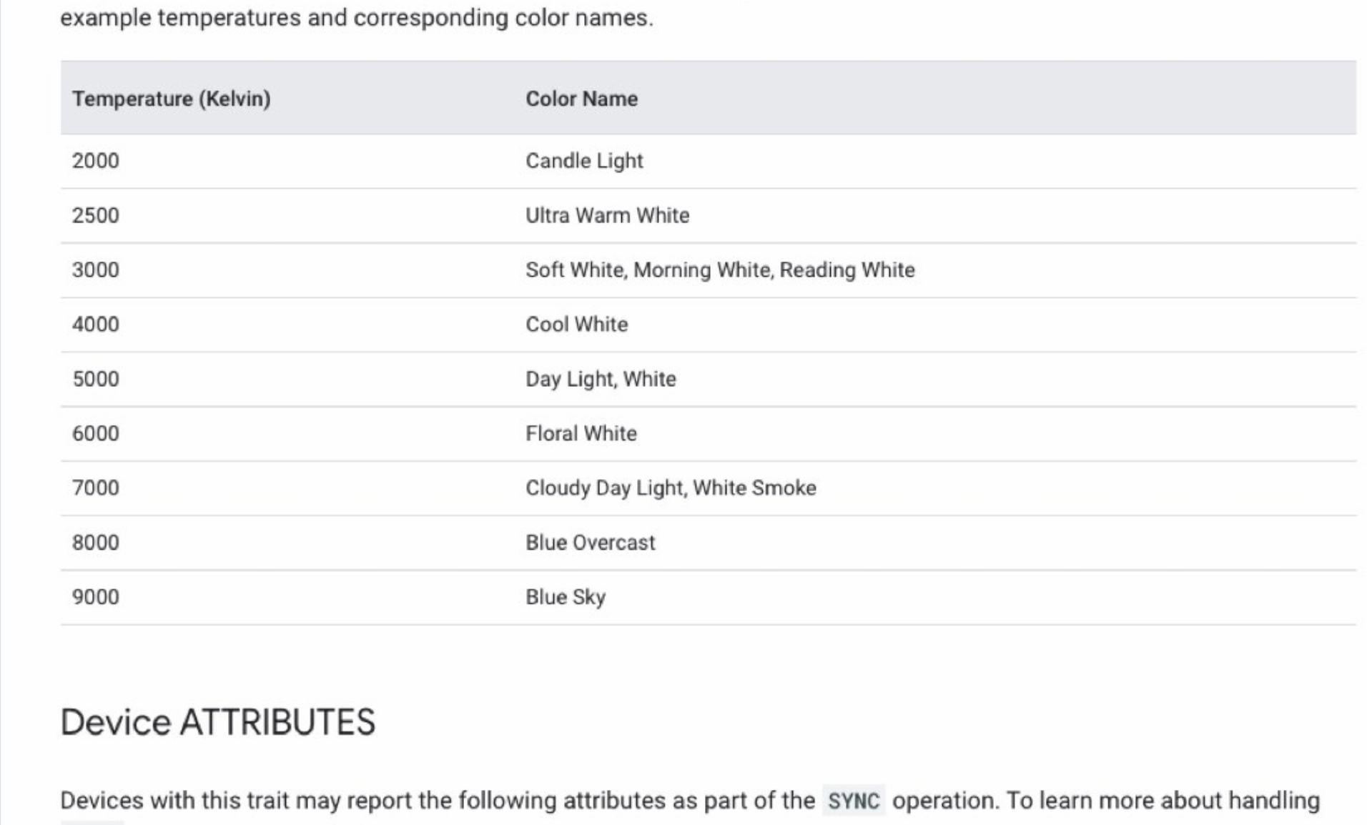Select the 2000 temperature cell
Image resolution: width=1367 pixels, height=825 pixels.
[x=96, y=161]
